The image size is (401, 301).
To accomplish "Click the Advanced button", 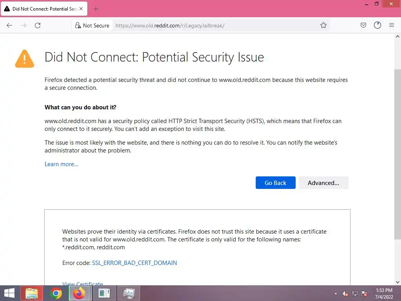I will tap(323, 183).
